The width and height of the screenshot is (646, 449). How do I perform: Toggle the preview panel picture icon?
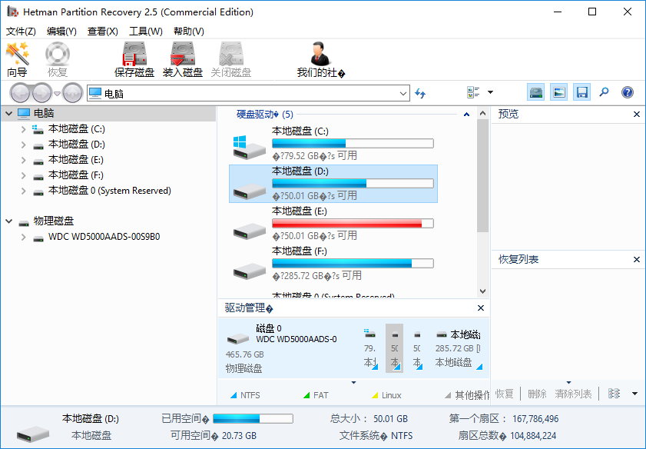[x=558, y=92]
